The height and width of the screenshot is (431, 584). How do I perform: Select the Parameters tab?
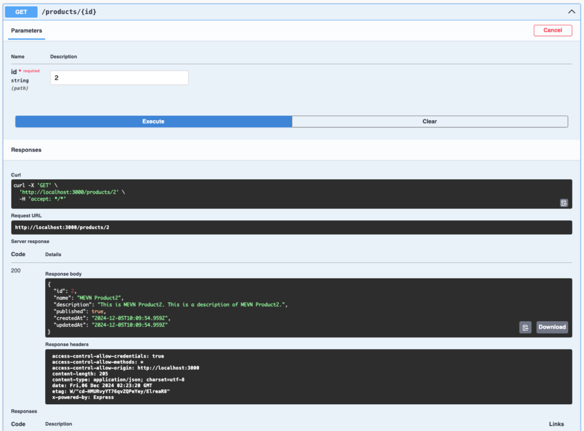click(26, 30)
